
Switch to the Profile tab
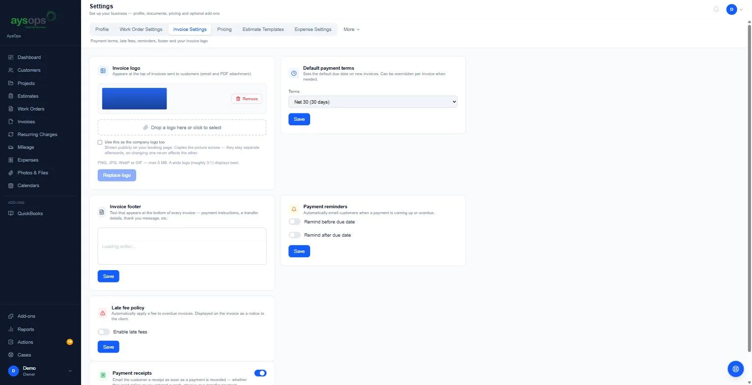click(102, 29)
